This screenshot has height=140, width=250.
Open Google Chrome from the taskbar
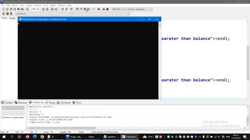click(x=42, y=136)
